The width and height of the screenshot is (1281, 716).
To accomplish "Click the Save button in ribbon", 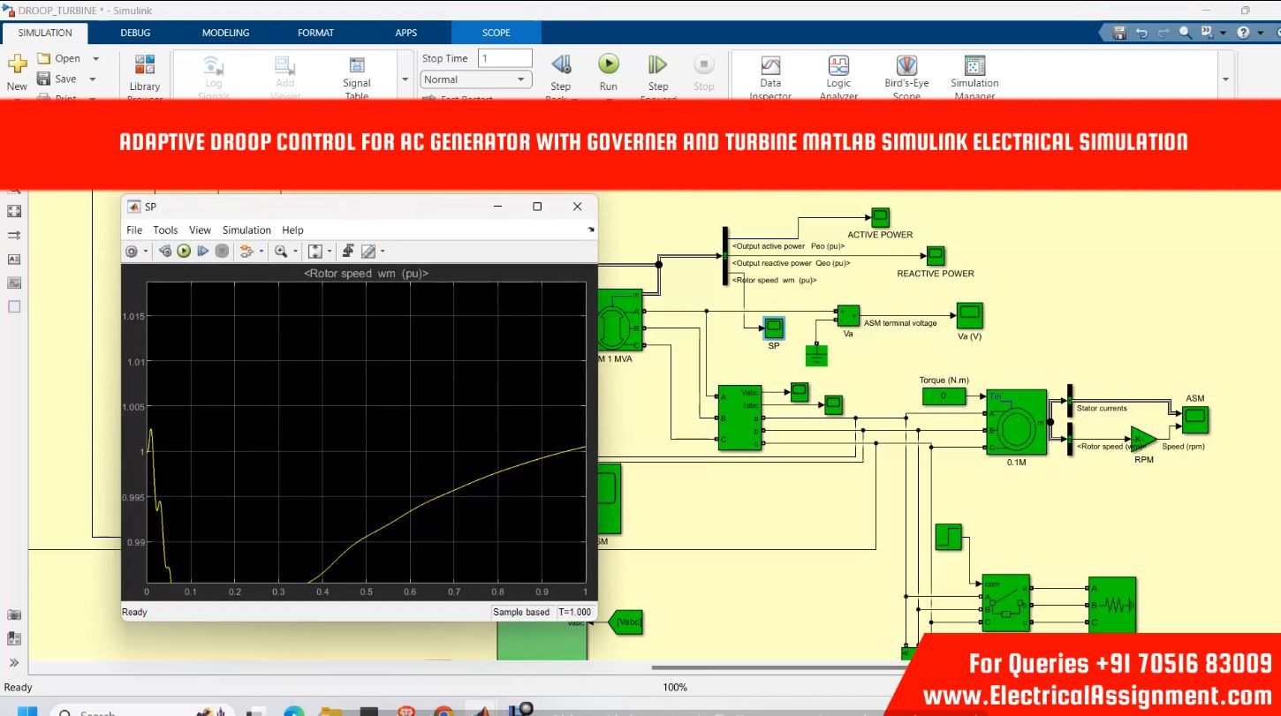I will pos(57,79).
